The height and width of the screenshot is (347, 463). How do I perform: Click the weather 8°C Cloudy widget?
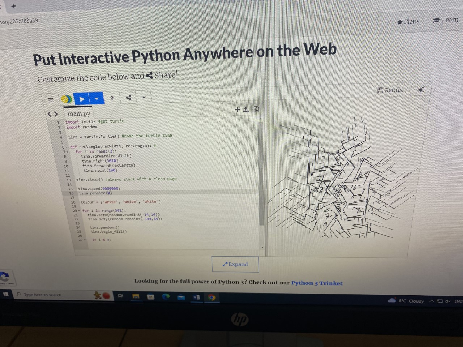coord(405,301)
